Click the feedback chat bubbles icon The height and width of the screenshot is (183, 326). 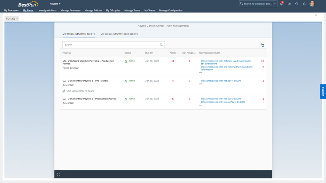pyautogui.click(x=289, y=4)
